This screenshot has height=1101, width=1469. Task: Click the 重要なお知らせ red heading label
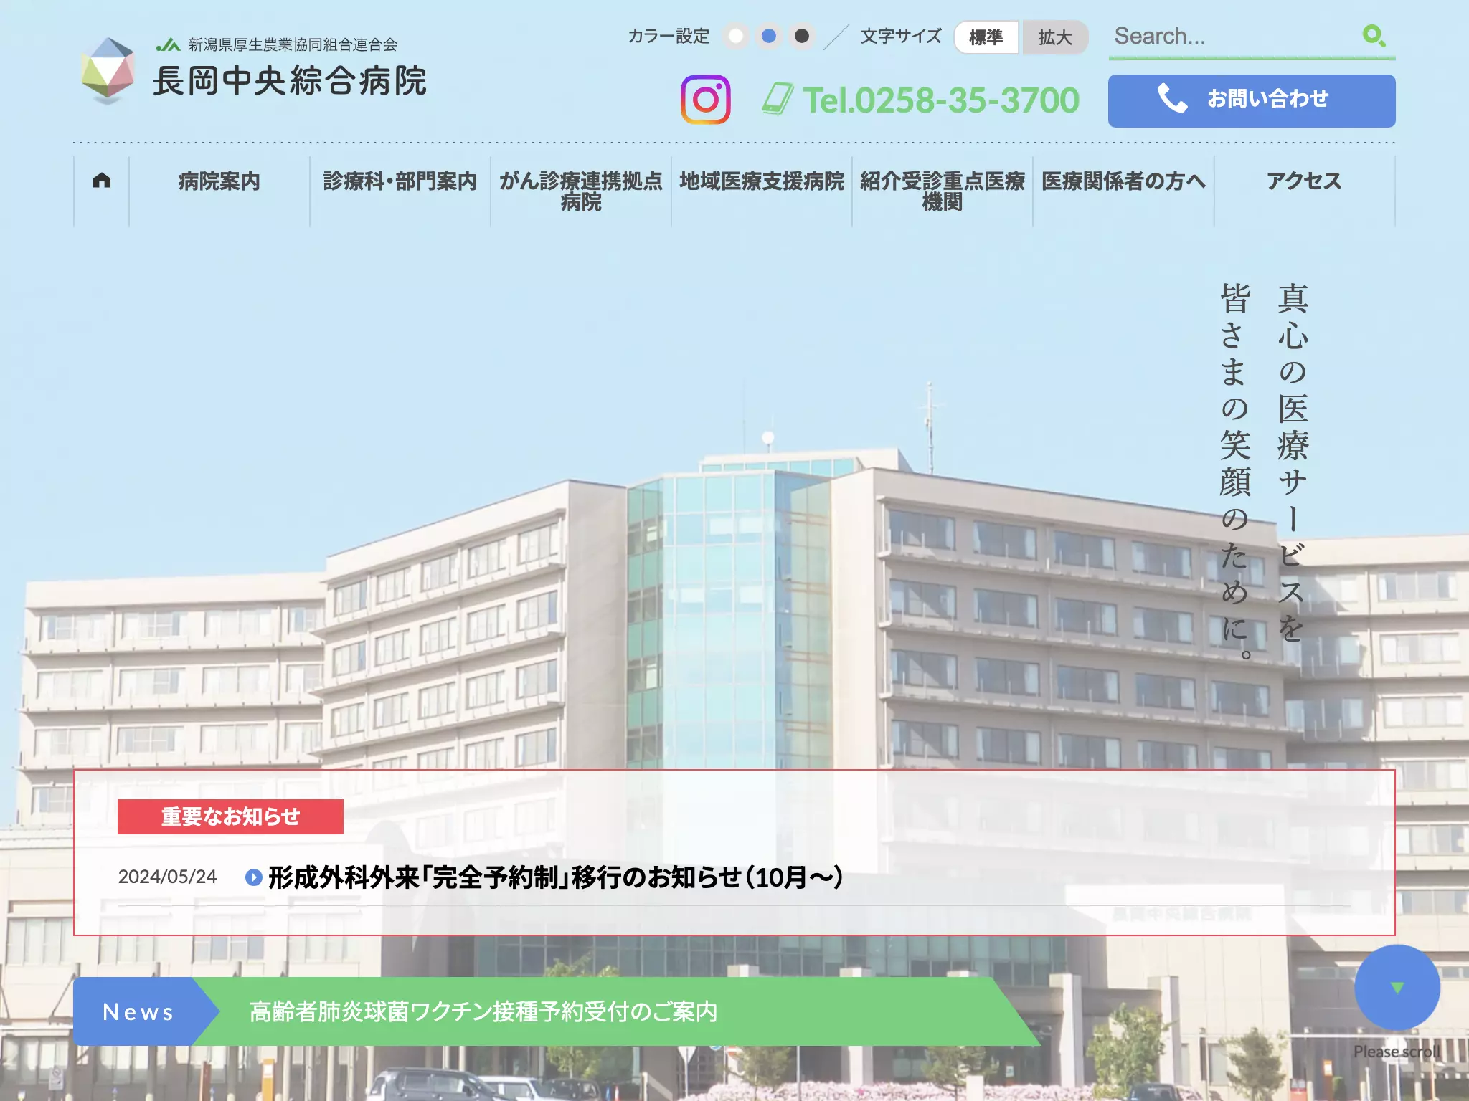pyautogui.click(x=230, y=816)
